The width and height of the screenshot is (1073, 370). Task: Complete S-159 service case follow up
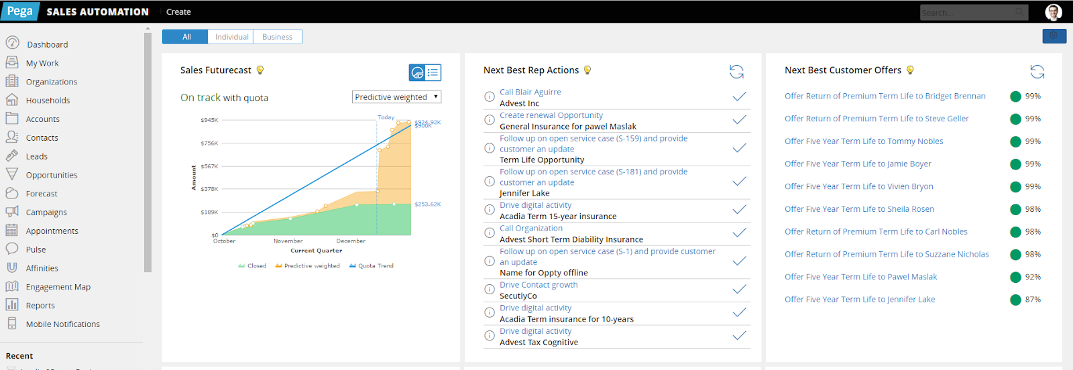pos(739,149)
